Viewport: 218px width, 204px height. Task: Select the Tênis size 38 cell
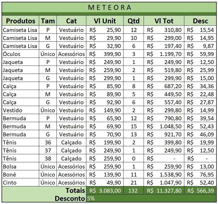point(48,158)
